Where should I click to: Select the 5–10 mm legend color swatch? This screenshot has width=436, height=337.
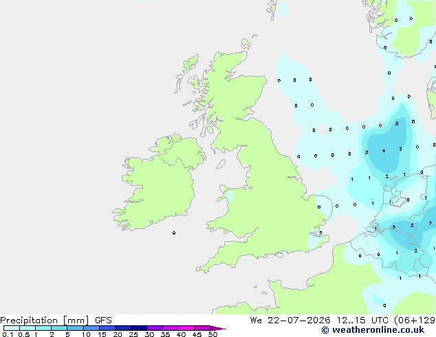(x=75, y=328)
